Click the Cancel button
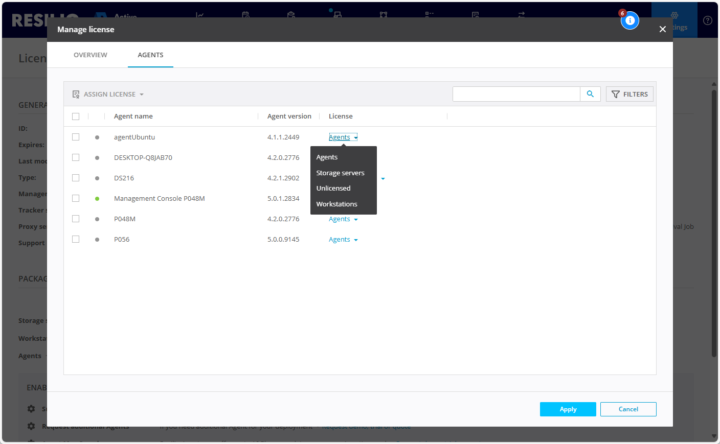 (628, 409)
